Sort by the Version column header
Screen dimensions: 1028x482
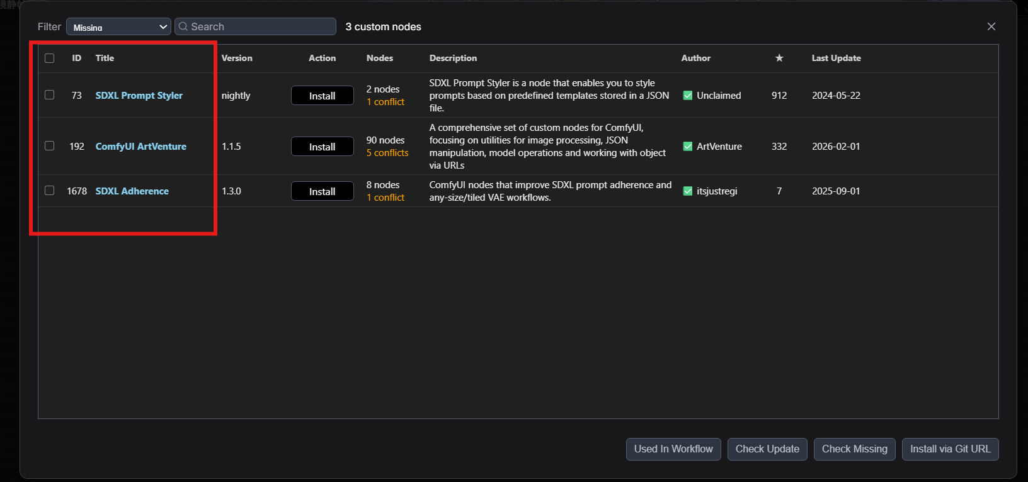[237, 58]
